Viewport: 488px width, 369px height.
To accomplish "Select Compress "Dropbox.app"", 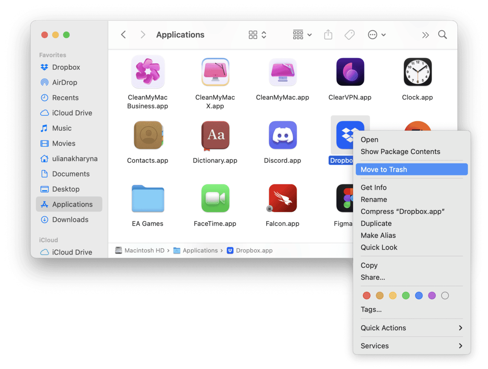I will click(403, 211).
